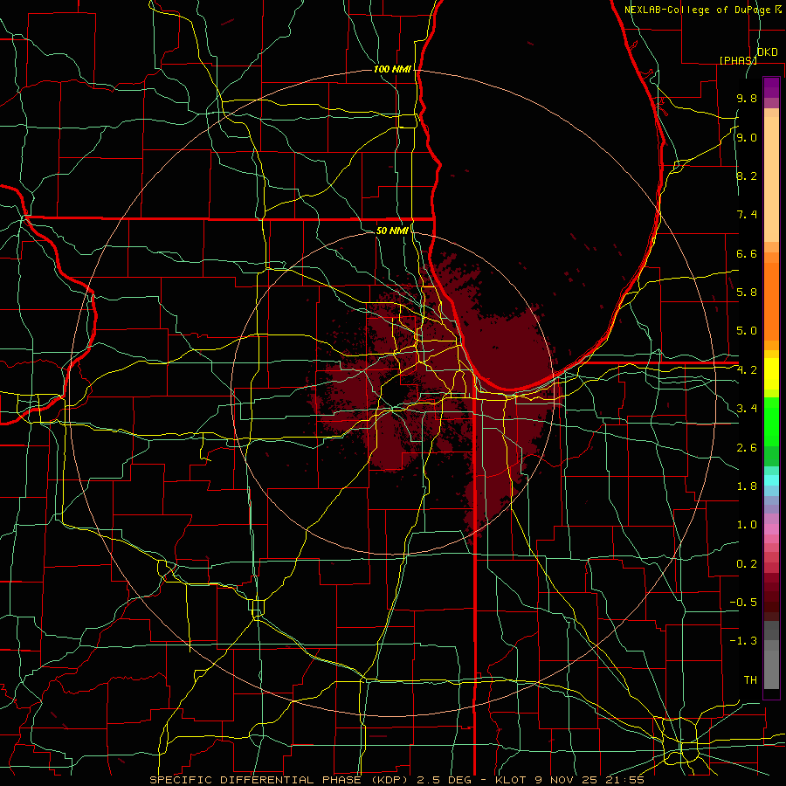Click the 5.0 scale value
The image size is (786, 786).
[747, 331]
